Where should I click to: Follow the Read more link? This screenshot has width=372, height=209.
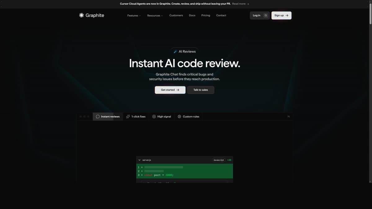tap(239, 4)
